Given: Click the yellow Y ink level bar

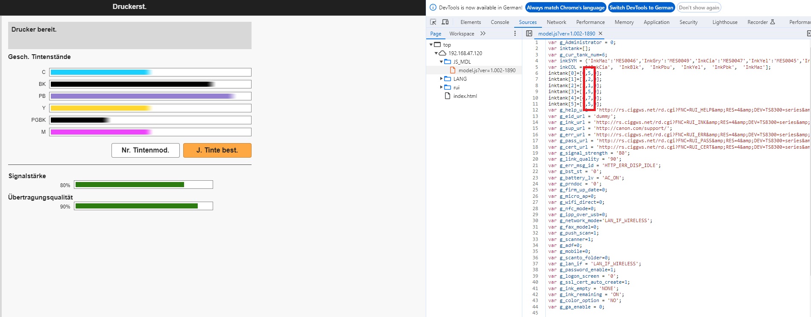Looking at the screenshot, I should [x=150, y=108].
